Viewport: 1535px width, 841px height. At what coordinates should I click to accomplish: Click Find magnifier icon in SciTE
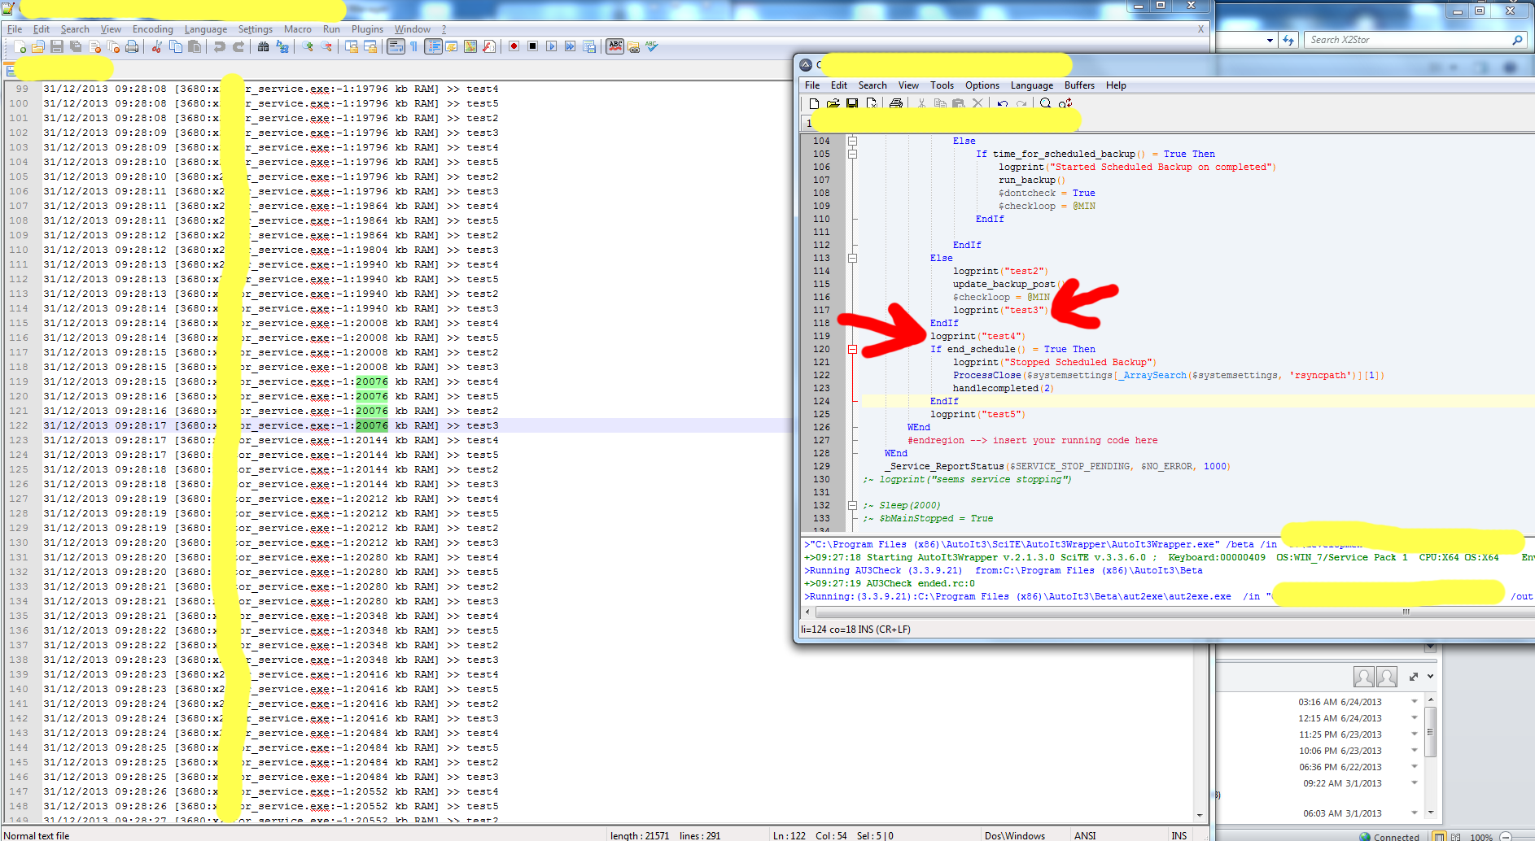pos(1046,103)
